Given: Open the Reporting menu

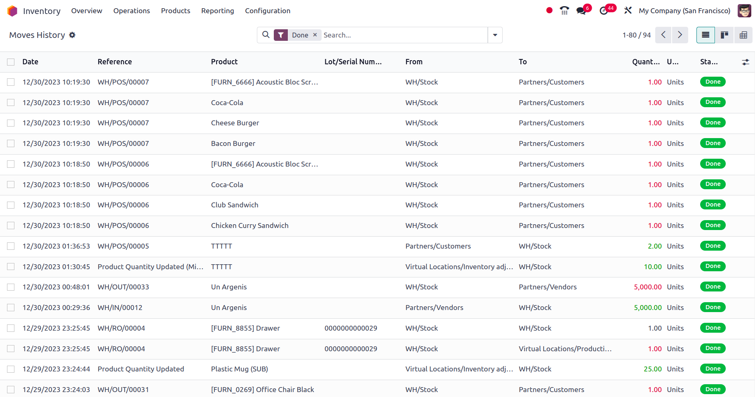Looking at the screenshot, I should coord(217,11).
